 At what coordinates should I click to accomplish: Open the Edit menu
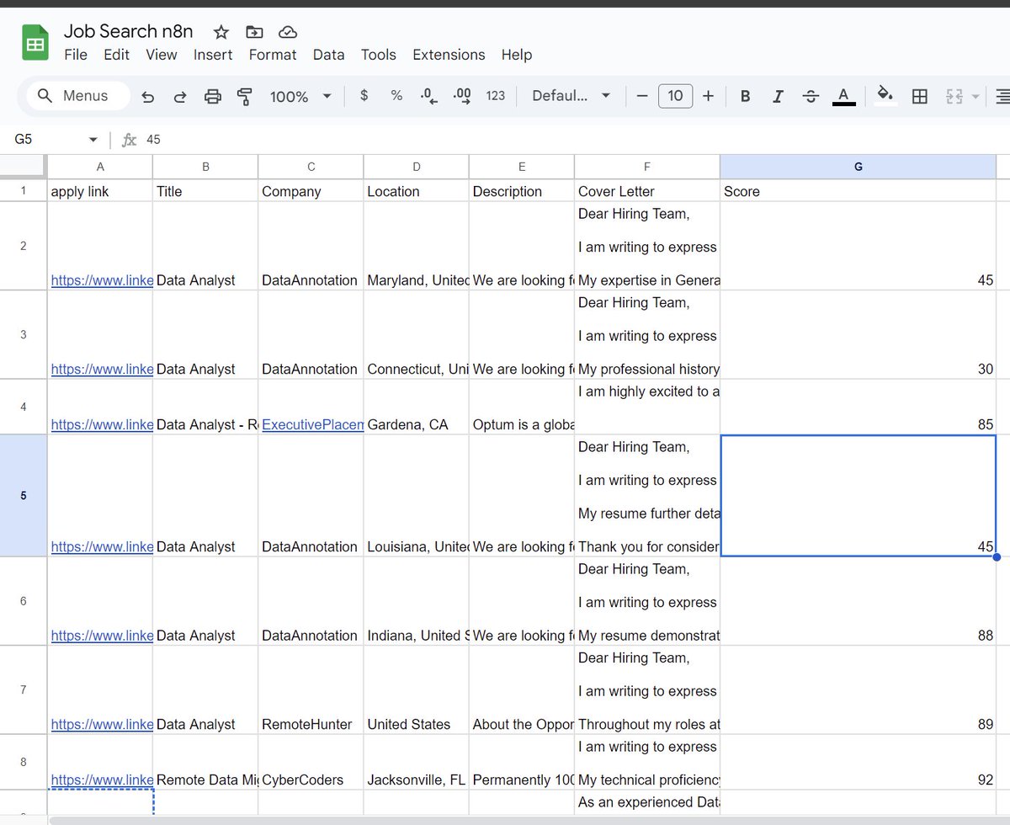(117, 55)
